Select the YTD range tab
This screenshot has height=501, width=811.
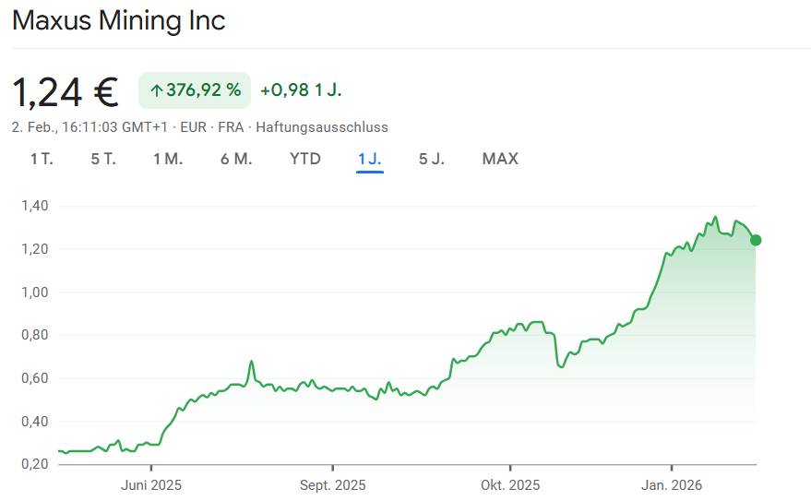pyautogui.click(x=305, y=159)
